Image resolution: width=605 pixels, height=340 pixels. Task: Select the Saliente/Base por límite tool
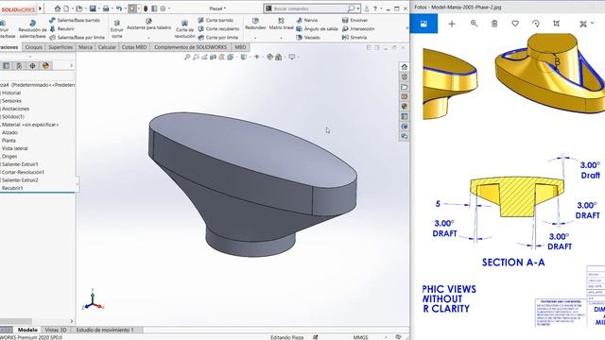point(78,38)
